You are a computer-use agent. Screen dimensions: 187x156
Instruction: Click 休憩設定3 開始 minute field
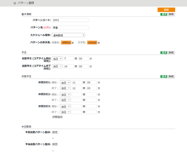pyautogui.click(x=91, y=106)
